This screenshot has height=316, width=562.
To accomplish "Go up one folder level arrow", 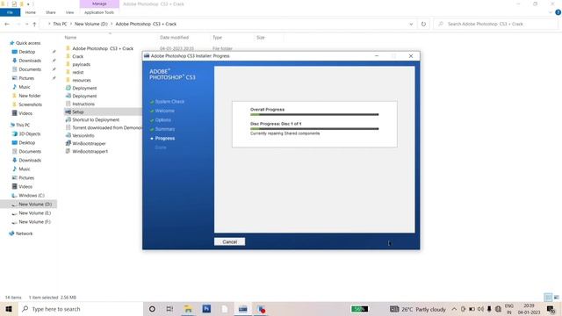I will point(34,24).
